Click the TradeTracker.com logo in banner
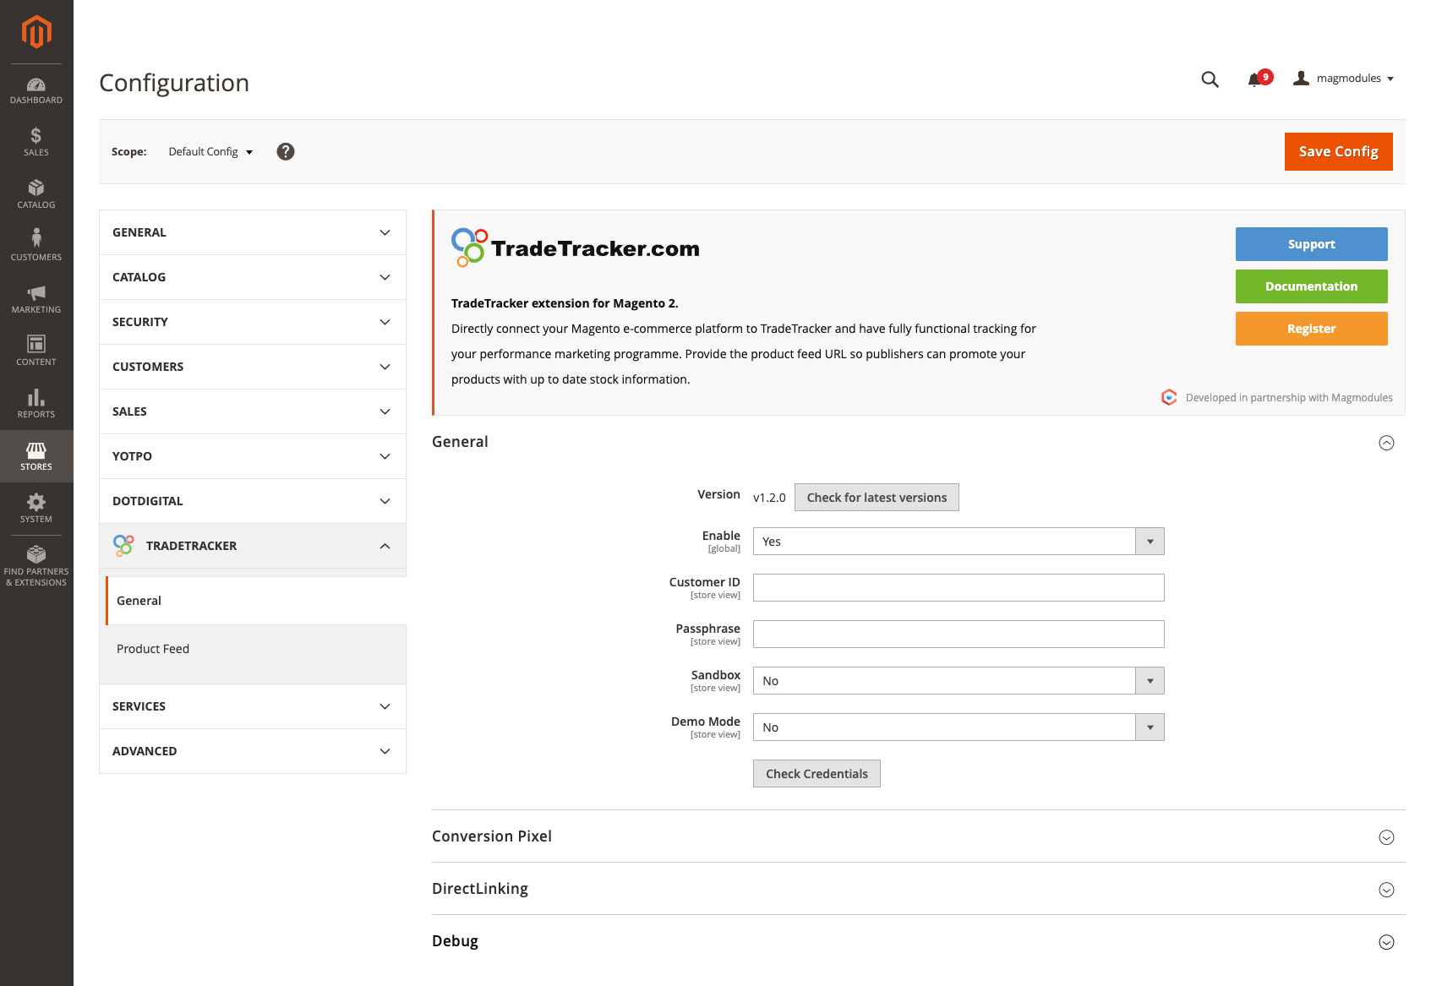 click(576, 248)
